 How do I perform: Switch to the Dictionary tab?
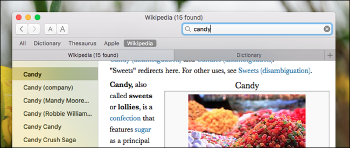click(249, 55)
